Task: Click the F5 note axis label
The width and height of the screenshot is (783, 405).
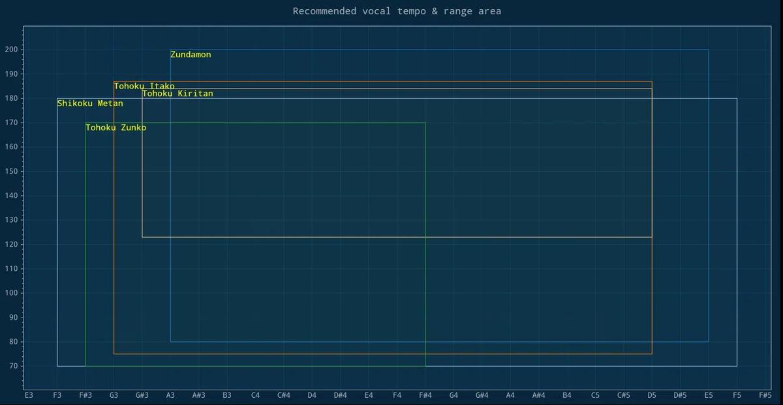Action: tap(737, 395)
